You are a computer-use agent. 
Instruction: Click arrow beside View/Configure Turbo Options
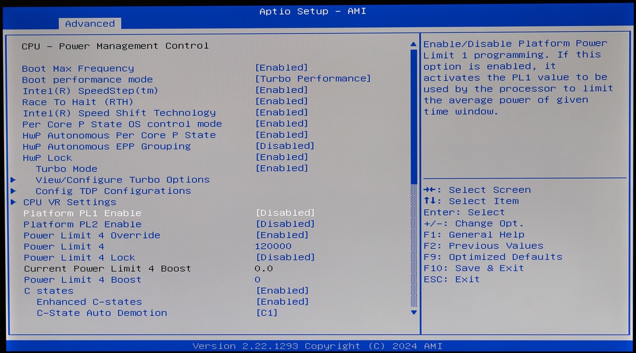click(14, 180)
